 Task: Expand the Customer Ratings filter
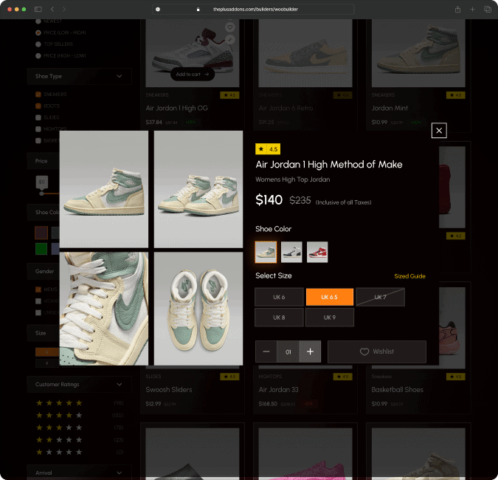click(119, 385)
